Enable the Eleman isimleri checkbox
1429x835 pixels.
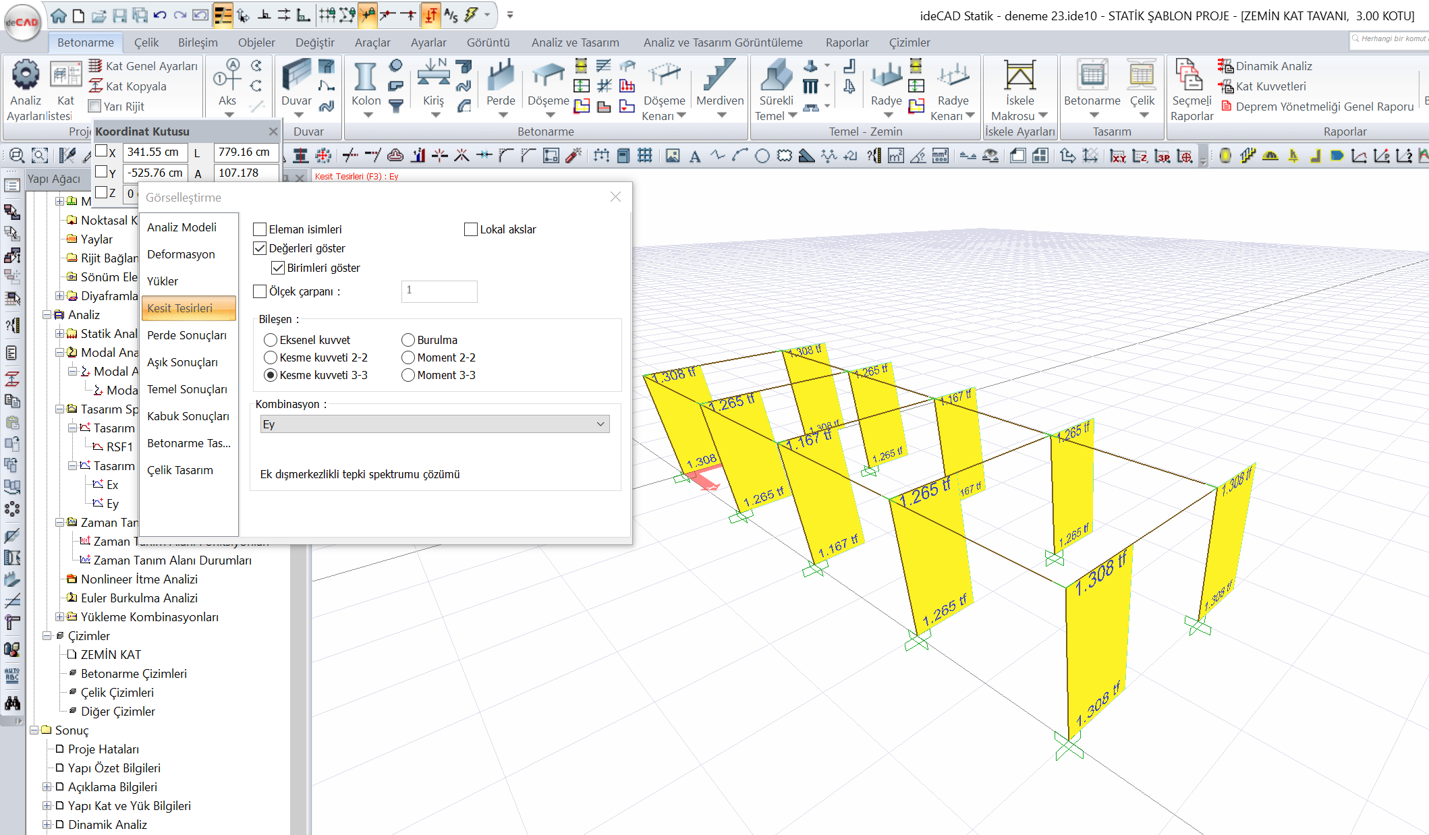coord(260,229)
